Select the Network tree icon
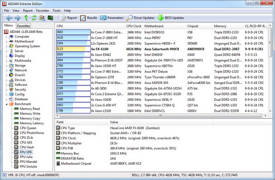 click(x=11, y=70)
